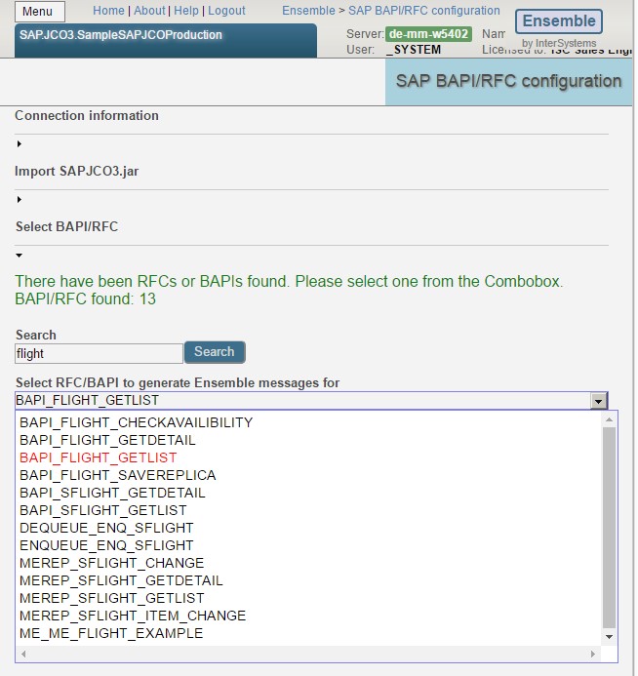
Task: Select ENQUEUE_ENQ_SFLIGHT from the list
Action: (106, 545)
